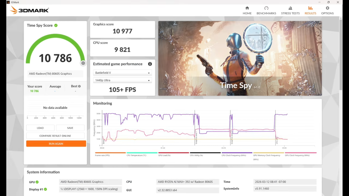Open the Options gear icon
This screenshot has height=196, width=349.
coord(327,8)
